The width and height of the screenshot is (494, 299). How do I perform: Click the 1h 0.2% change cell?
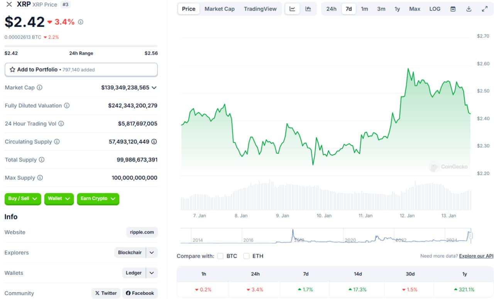(x=203, y=289)
